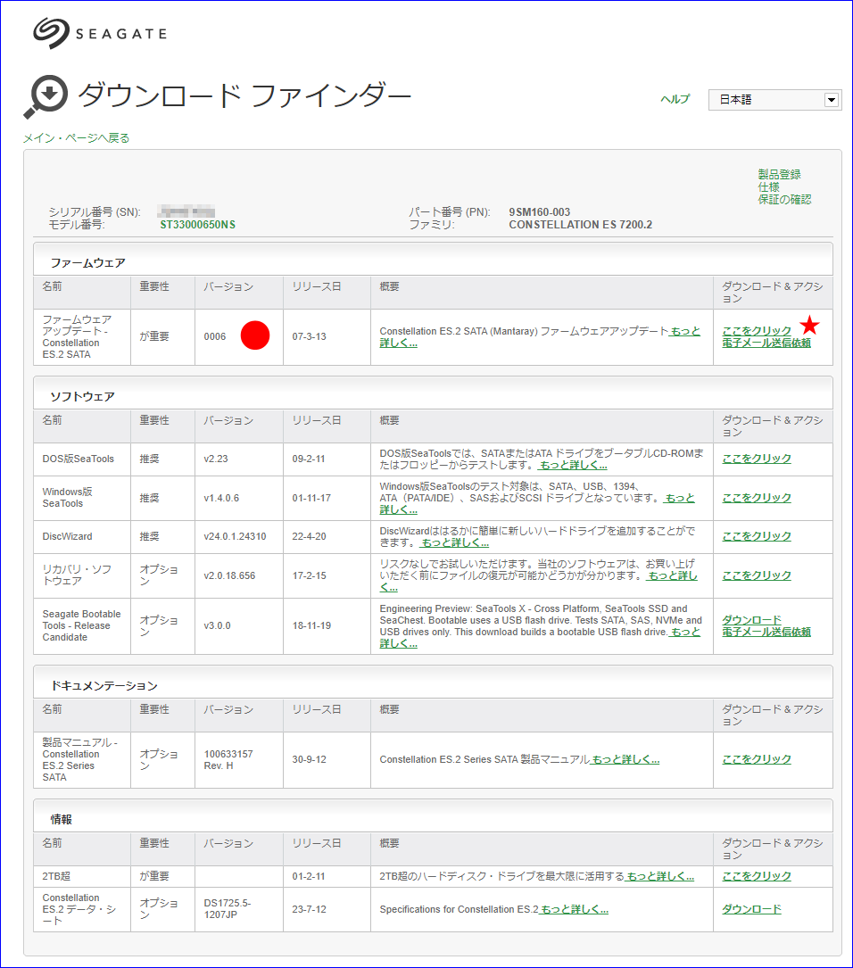Click 電子メール送信依頼 in the firmware row
853x968 pixels.
click(766, 343)
